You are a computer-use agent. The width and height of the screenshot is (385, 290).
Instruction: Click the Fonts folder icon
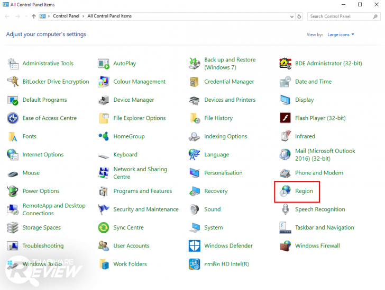pos(13,136)
